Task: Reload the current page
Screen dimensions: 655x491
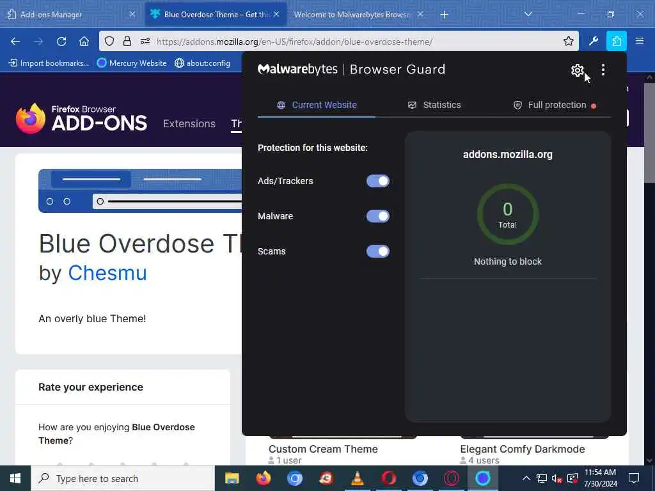Action: (61, 42)
